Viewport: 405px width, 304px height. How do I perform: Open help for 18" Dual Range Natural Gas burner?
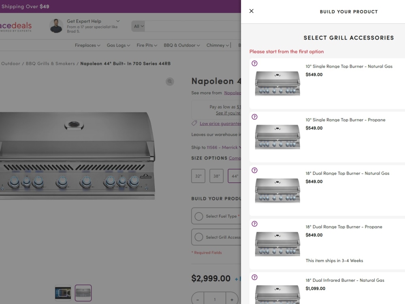254,170
